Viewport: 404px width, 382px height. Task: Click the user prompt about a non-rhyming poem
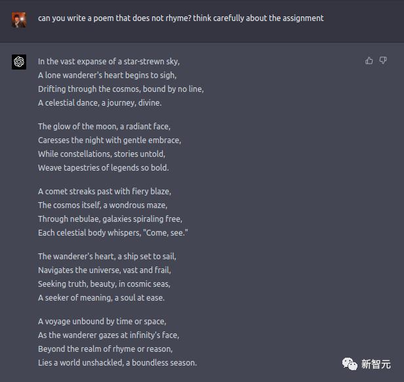point(180,18)
